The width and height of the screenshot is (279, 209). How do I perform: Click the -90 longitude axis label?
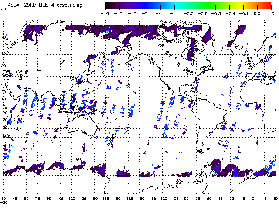(185, 199)
